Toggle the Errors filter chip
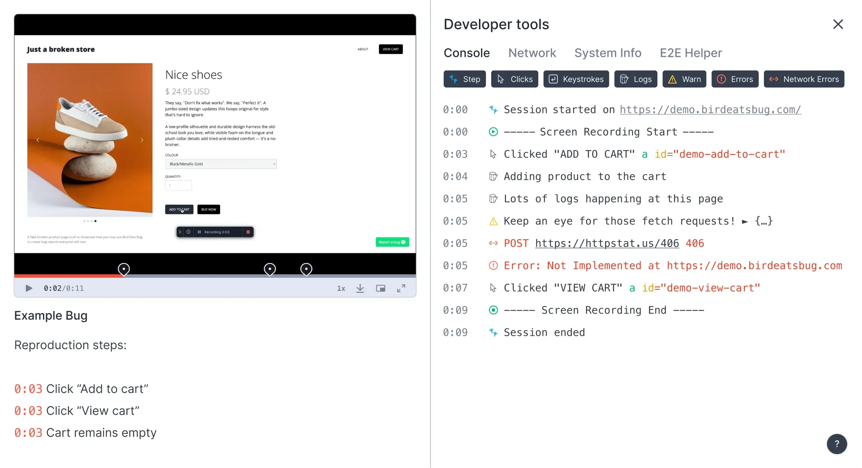Image resolution: width=862 pixels, height=468 pixels. click(x=735, y=79)
